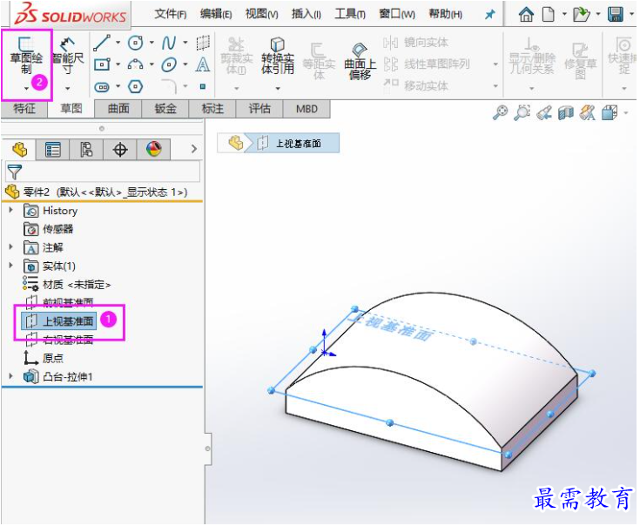Open the Smart Dimension dropdown arrow
This screenshot has width=640, height=526.
(x=68, y=88)
